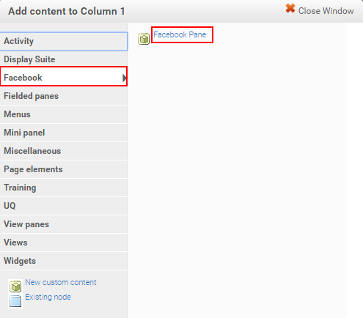Open the Display Suite category
Screen dimensions: 363x318
tap(64, 59)
